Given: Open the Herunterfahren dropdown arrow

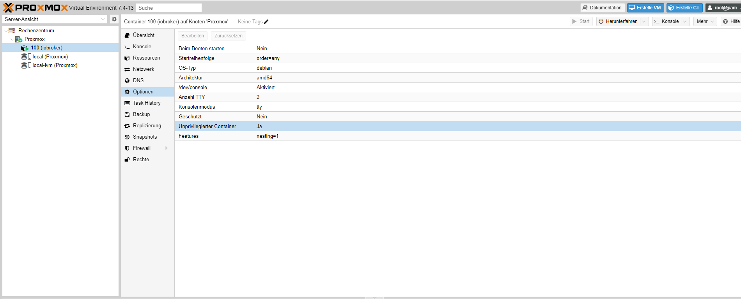Looking at the screenshot, I should 644,21.
